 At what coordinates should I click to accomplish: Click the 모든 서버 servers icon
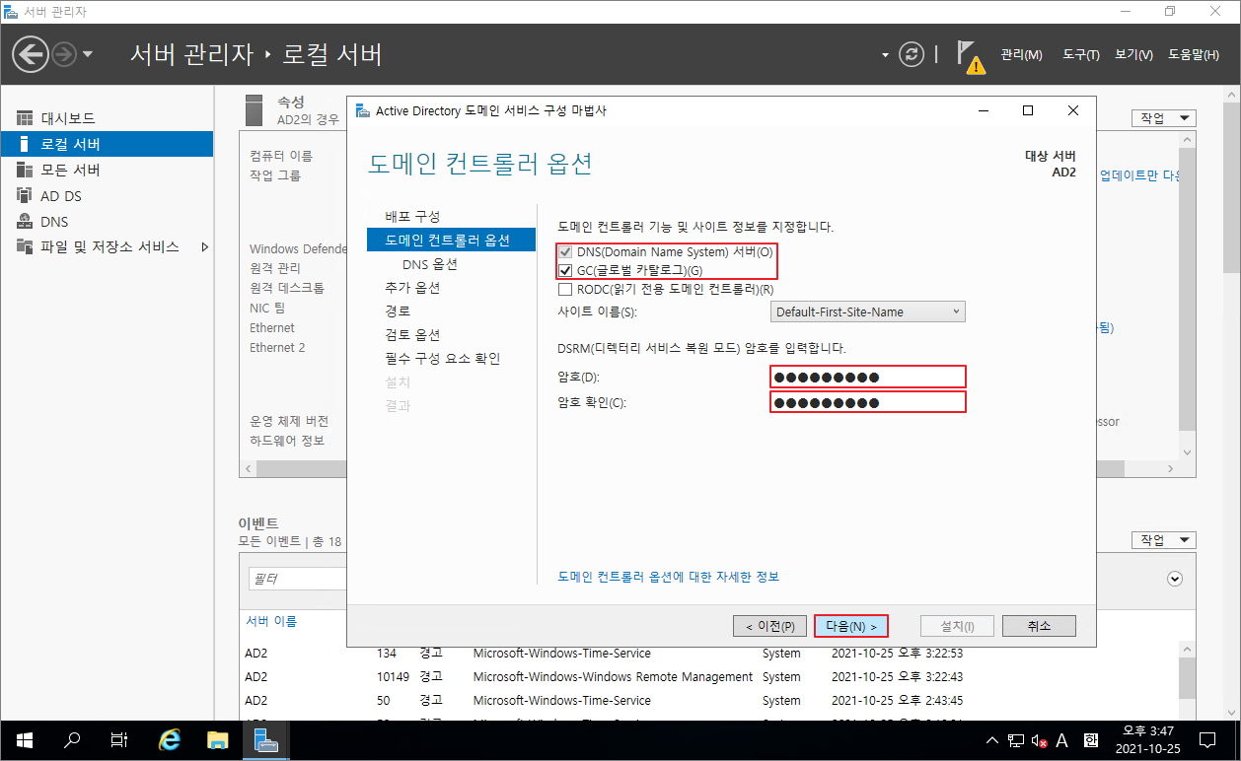click(x=25, y=170)
